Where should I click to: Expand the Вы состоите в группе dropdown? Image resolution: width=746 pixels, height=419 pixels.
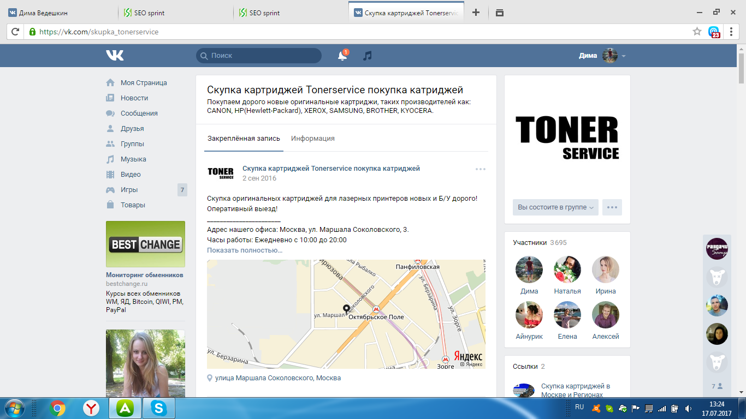point(555,207)
